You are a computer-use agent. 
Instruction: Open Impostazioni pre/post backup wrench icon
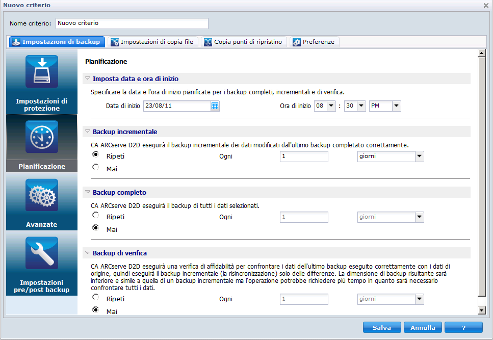(x=42, y=253)
